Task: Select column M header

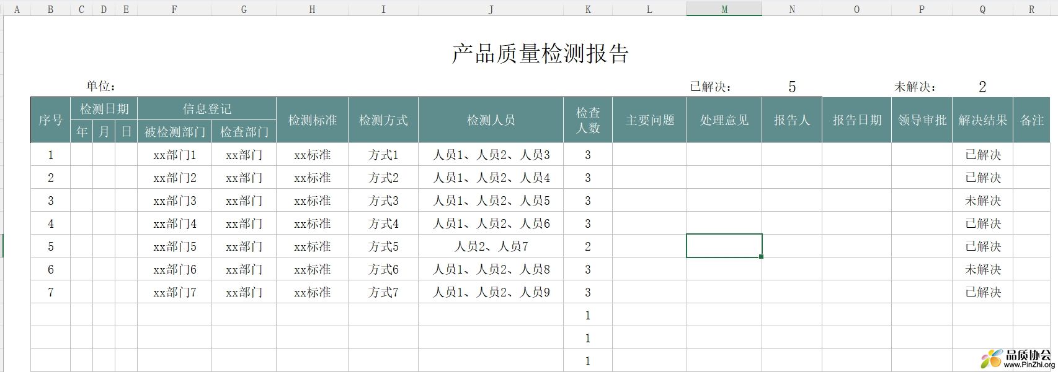Action: click(724, 9)
